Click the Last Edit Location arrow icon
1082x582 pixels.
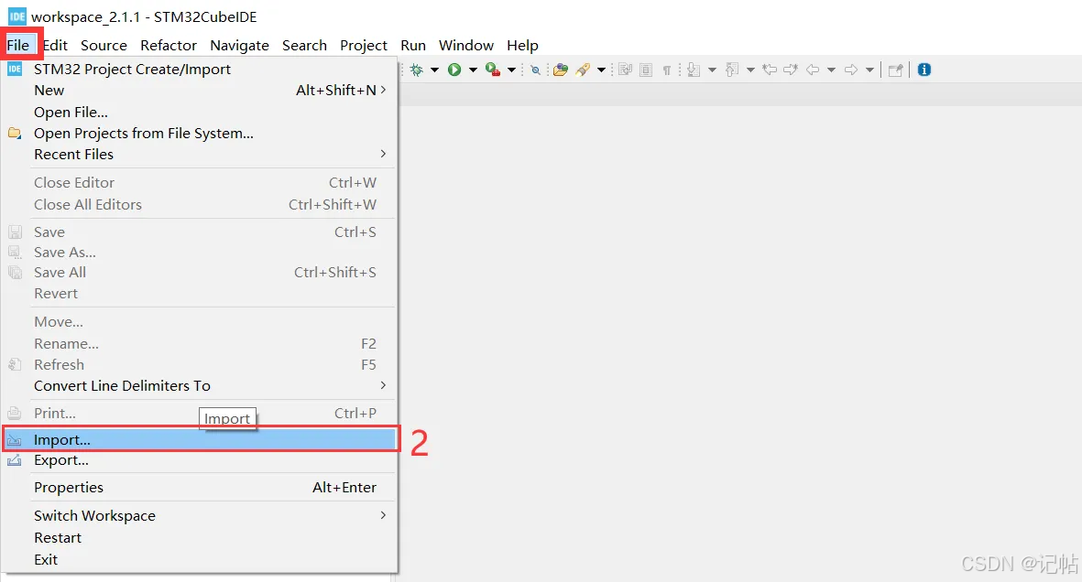(770, 70)
